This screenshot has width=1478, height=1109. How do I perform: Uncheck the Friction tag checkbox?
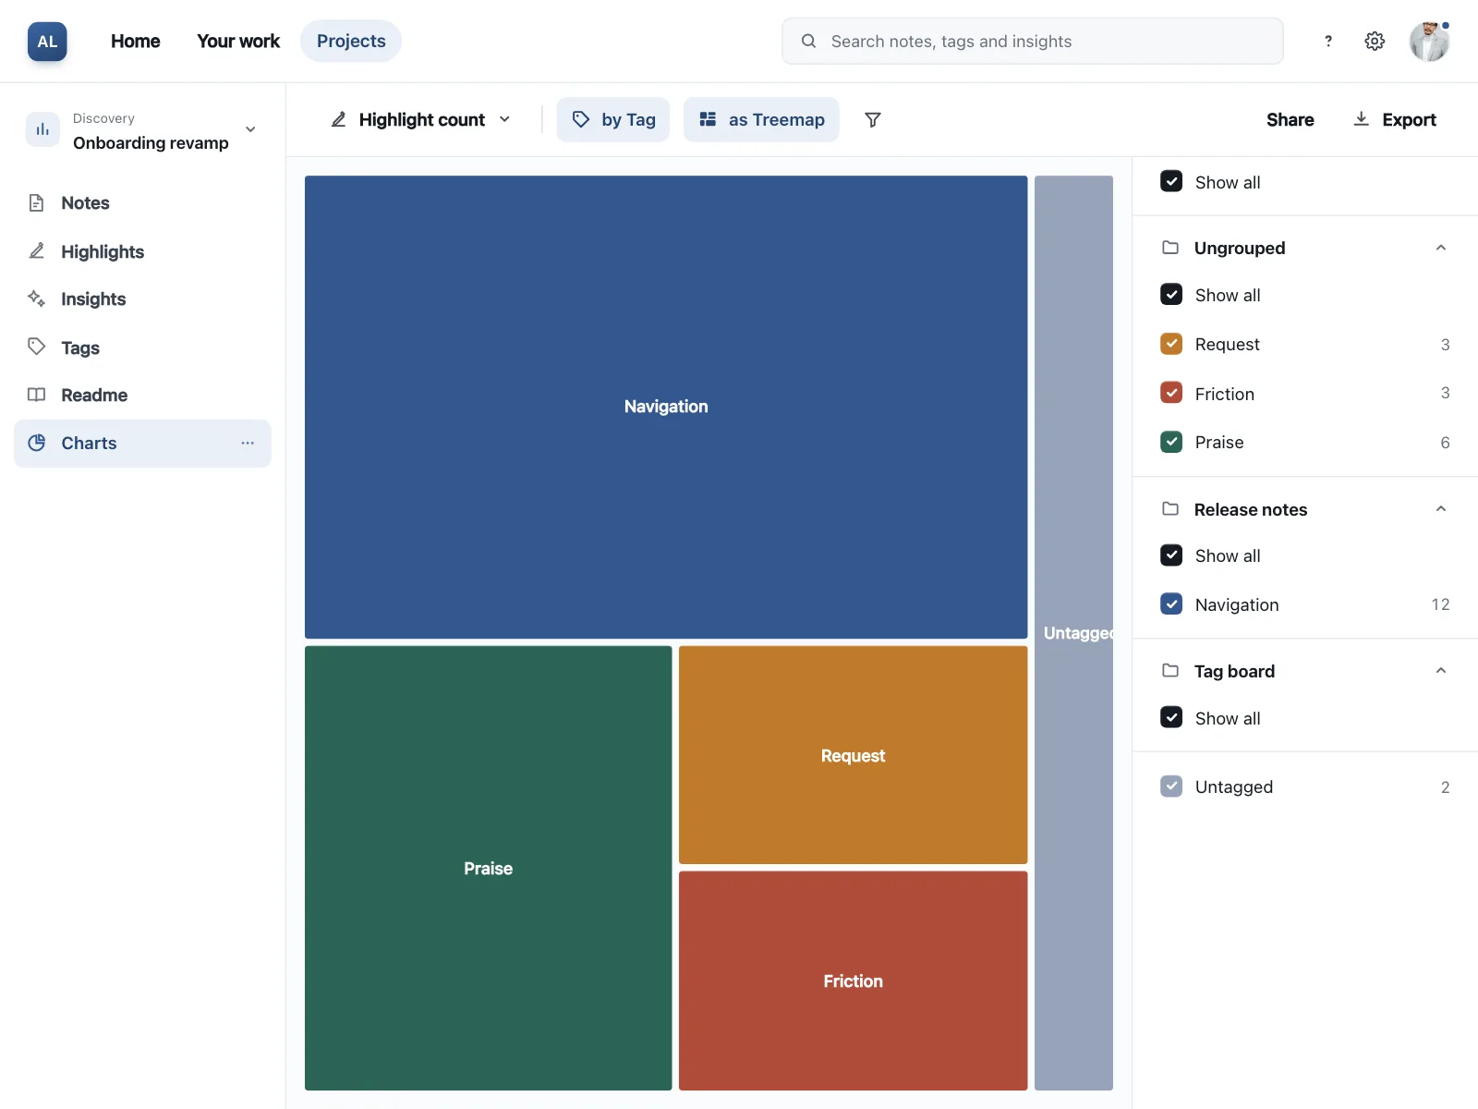pyautogui.click(x=1171, y=393)
